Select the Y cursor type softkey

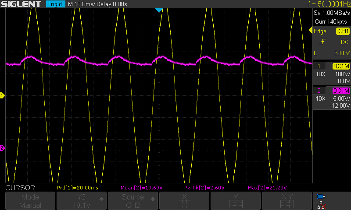(x=236, y=201)
